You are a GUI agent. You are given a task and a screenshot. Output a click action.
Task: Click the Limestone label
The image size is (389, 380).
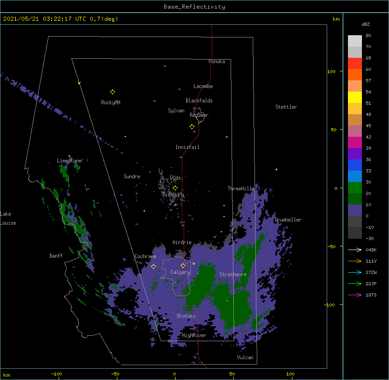pos(69,161)
